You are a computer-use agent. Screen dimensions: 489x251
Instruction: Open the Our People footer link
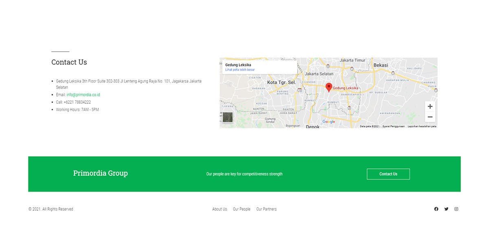[242, 209]
